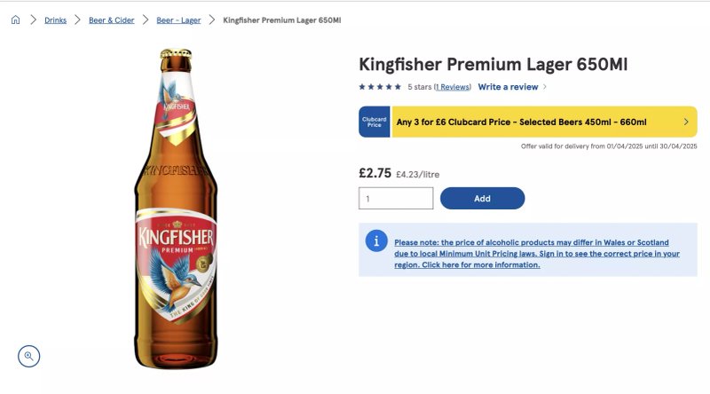This screenshot has width=710, height=394.
Task: Open image zoom magnifier icon
Action: 29,357
